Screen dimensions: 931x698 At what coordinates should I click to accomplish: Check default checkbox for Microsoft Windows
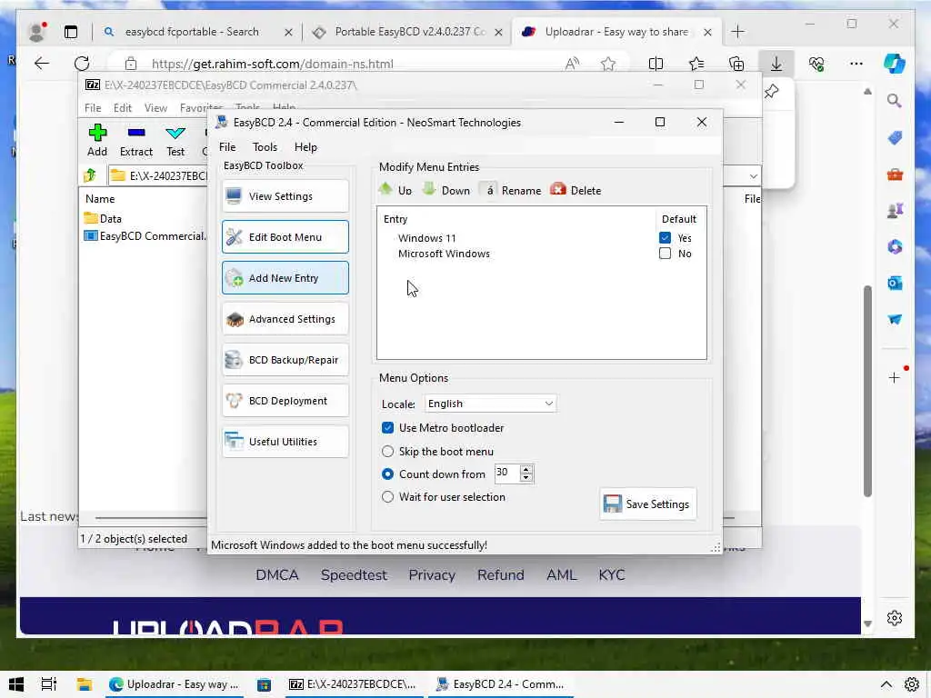click(x=665, y=254)
